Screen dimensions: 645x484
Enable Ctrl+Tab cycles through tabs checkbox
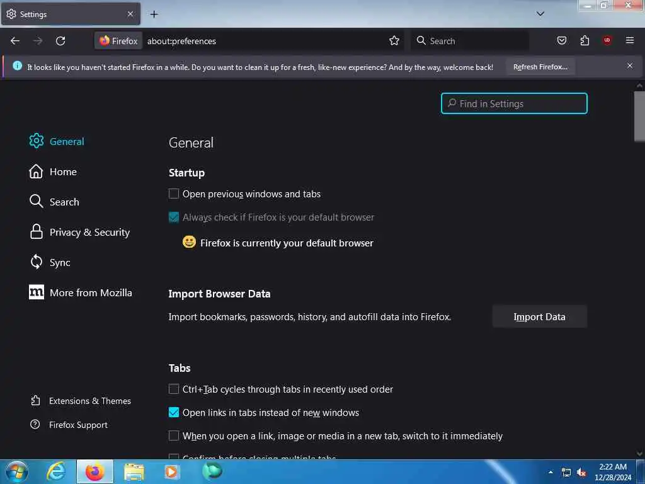[x=174, y=389]
